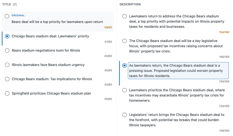Click the 145/160 character counter
This screenshot has width=233, height=136.
[224, 82]
